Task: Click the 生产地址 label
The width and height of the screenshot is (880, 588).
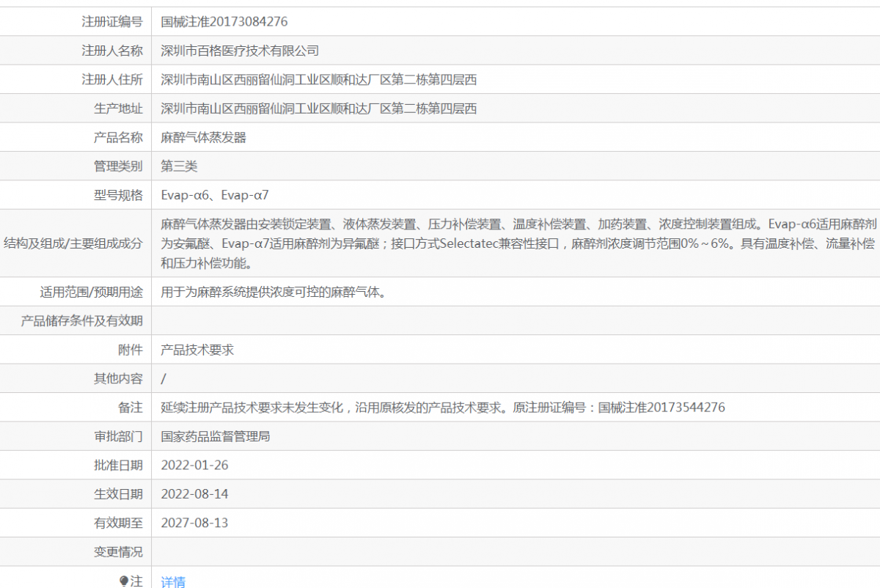Action: 118,109
